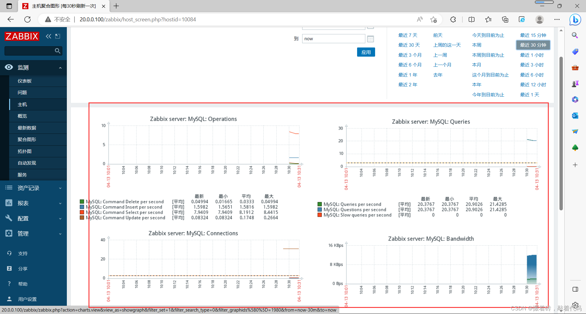Open browser extensions puzzle icon
The image size is (586, 314).
(453, 20)
